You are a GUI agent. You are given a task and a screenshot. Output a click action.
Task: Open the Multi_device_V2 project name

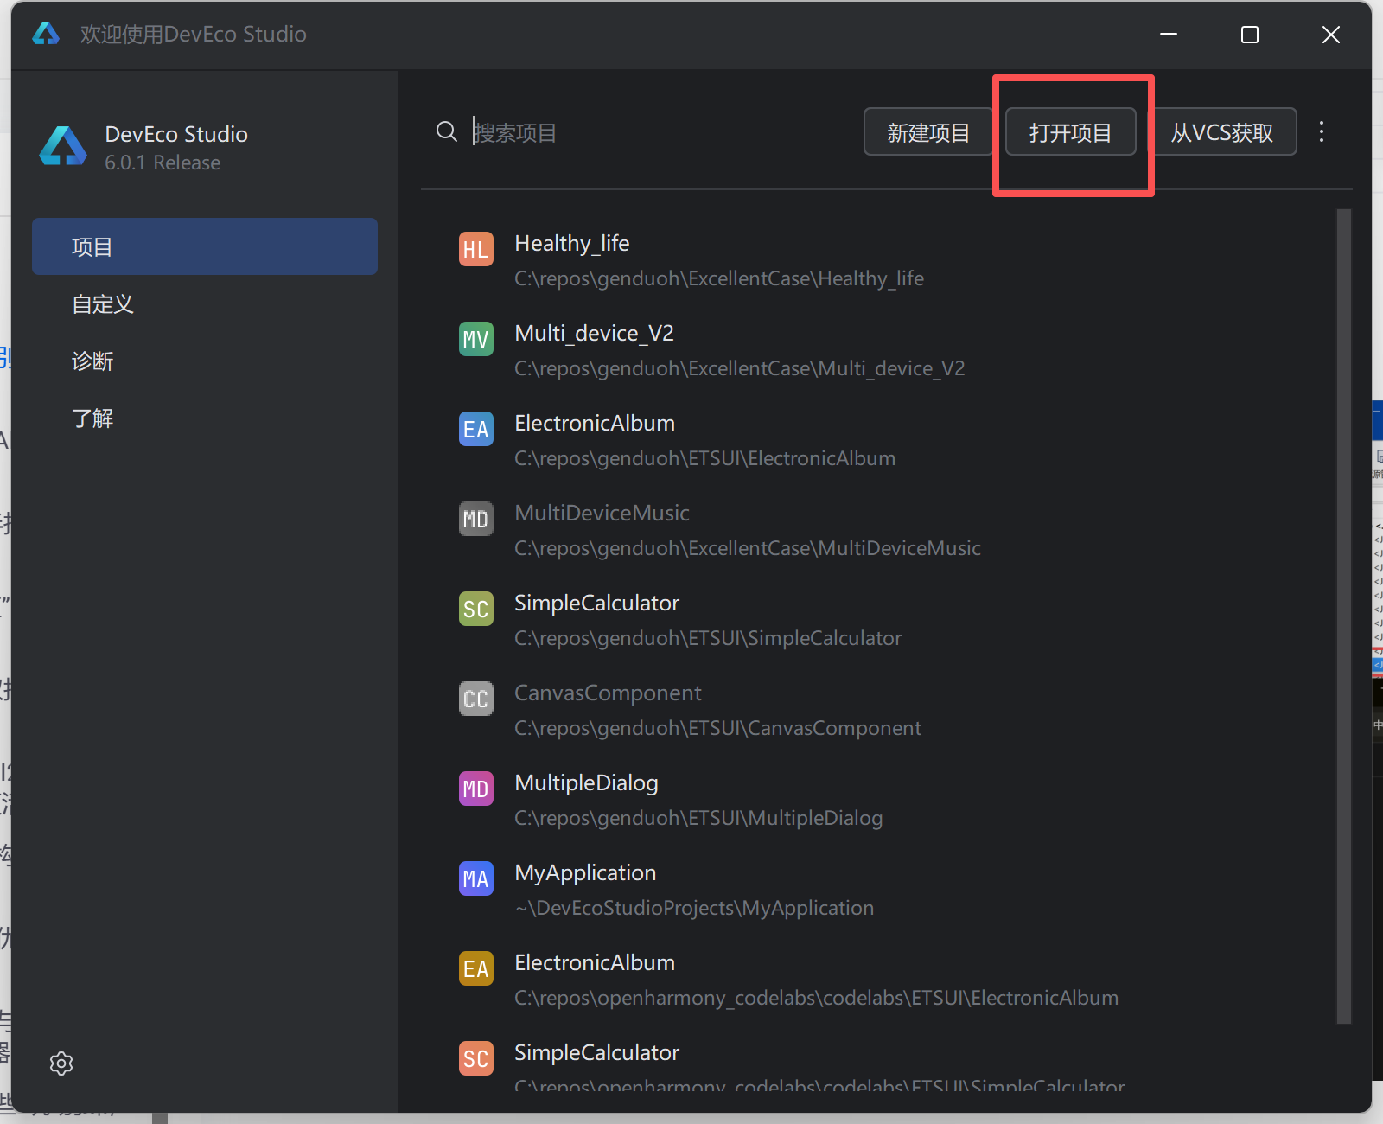click(594, 333)
